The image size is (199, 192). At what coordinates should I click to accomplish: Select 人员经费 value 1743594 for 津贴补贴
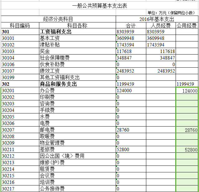161,45
